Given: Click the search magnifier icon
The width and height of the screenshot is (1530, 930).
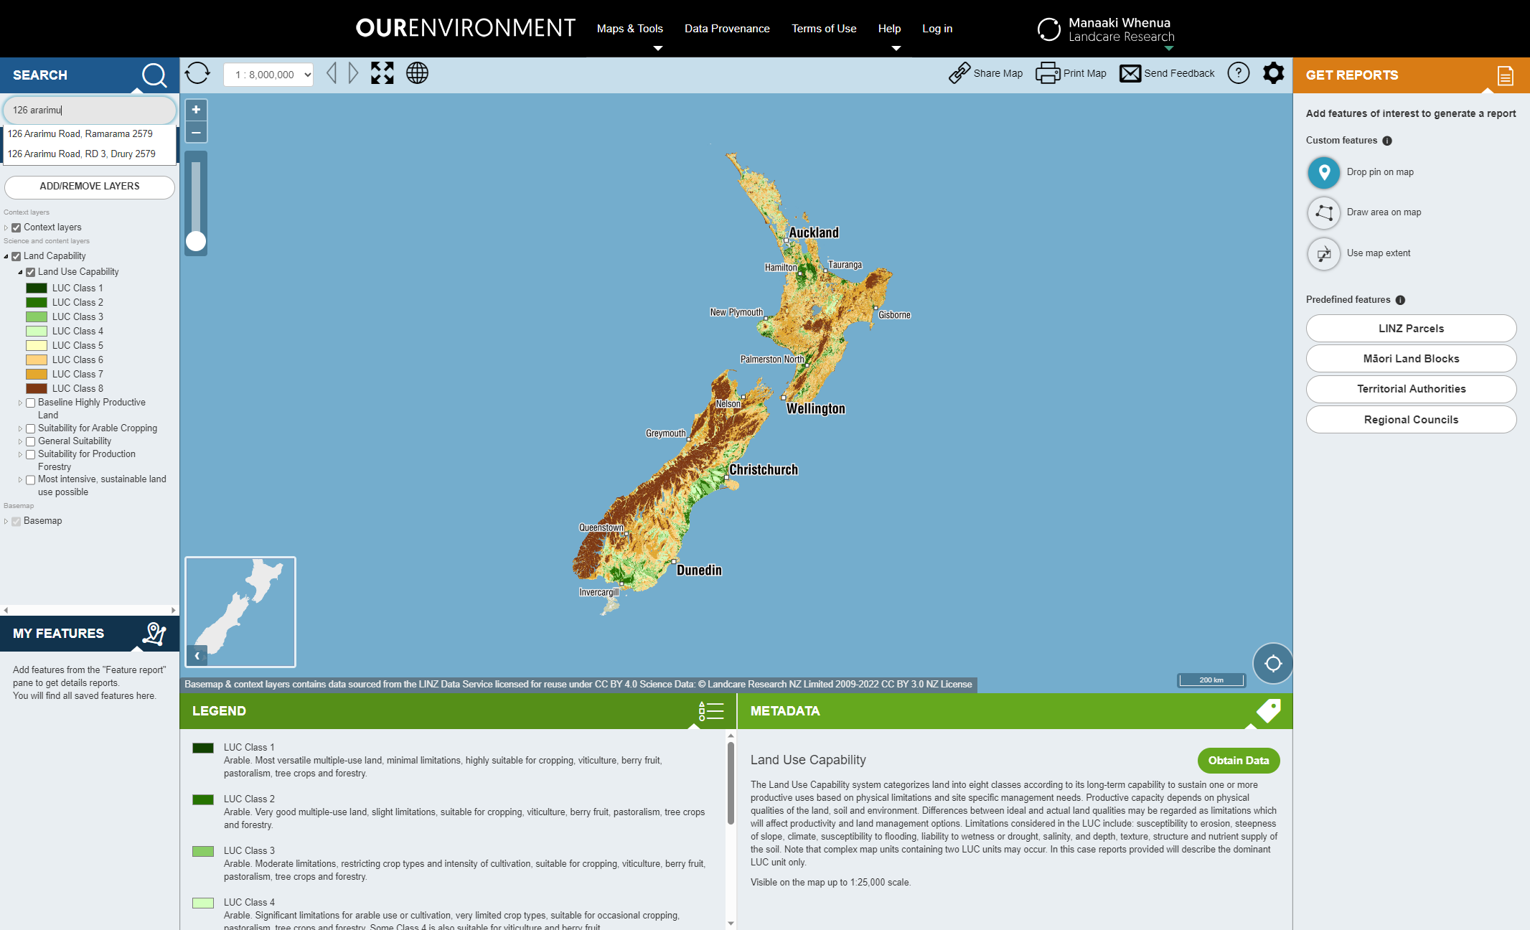Looking at the screenshot, I should pyautogui.click(x=154, y=75).
